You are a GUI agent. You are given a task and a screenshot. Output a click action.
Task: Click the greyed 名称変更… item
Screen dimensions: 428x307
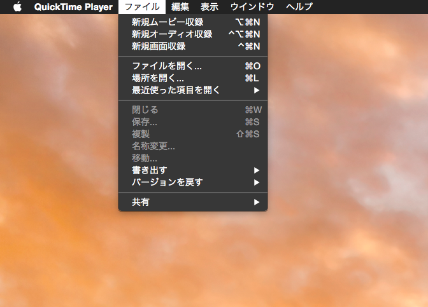pyautogui.click(x=193, y=146)
